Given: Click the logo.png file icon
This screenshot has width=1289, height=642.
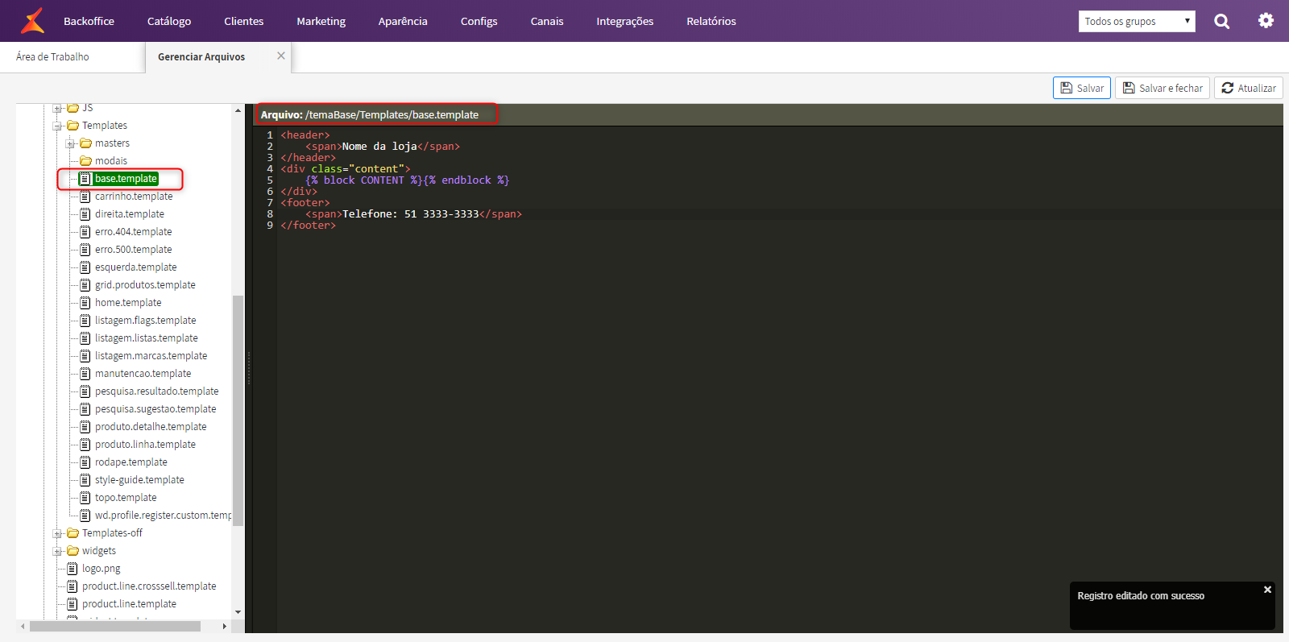Looking at the screenshot, I should click(73, 569).
